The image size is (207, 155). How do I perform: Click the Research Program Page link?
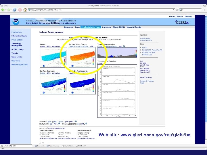click(x=147, y=82)
